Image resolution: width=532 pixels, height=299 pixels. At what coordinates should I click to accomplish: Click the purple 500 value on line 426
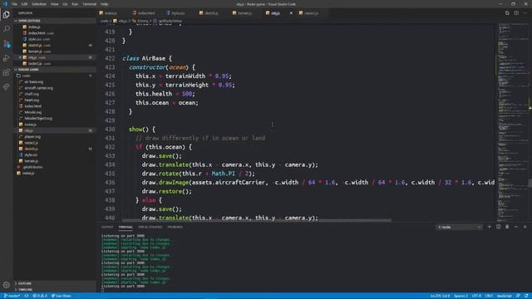tap(186, 94)
